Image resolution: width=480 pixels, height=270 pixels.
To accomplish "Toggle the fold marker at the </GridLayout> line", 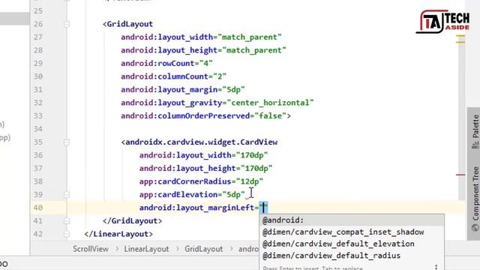I will 67,220.
